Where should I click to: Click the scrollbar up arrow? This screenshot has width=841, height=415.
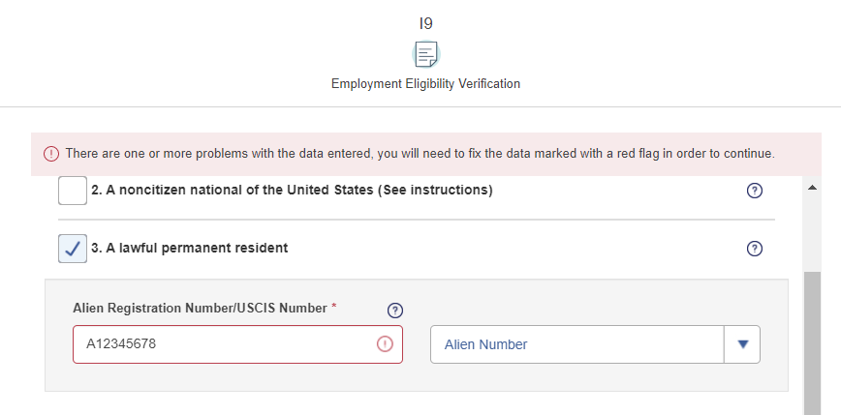(812, 188)
